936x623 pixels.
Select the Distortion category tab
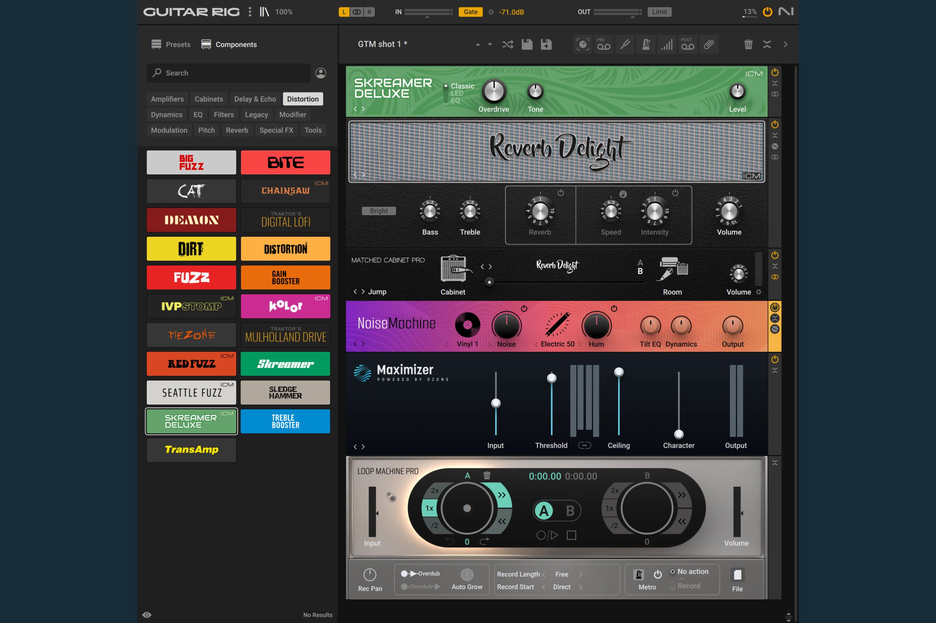coord(303,99)
